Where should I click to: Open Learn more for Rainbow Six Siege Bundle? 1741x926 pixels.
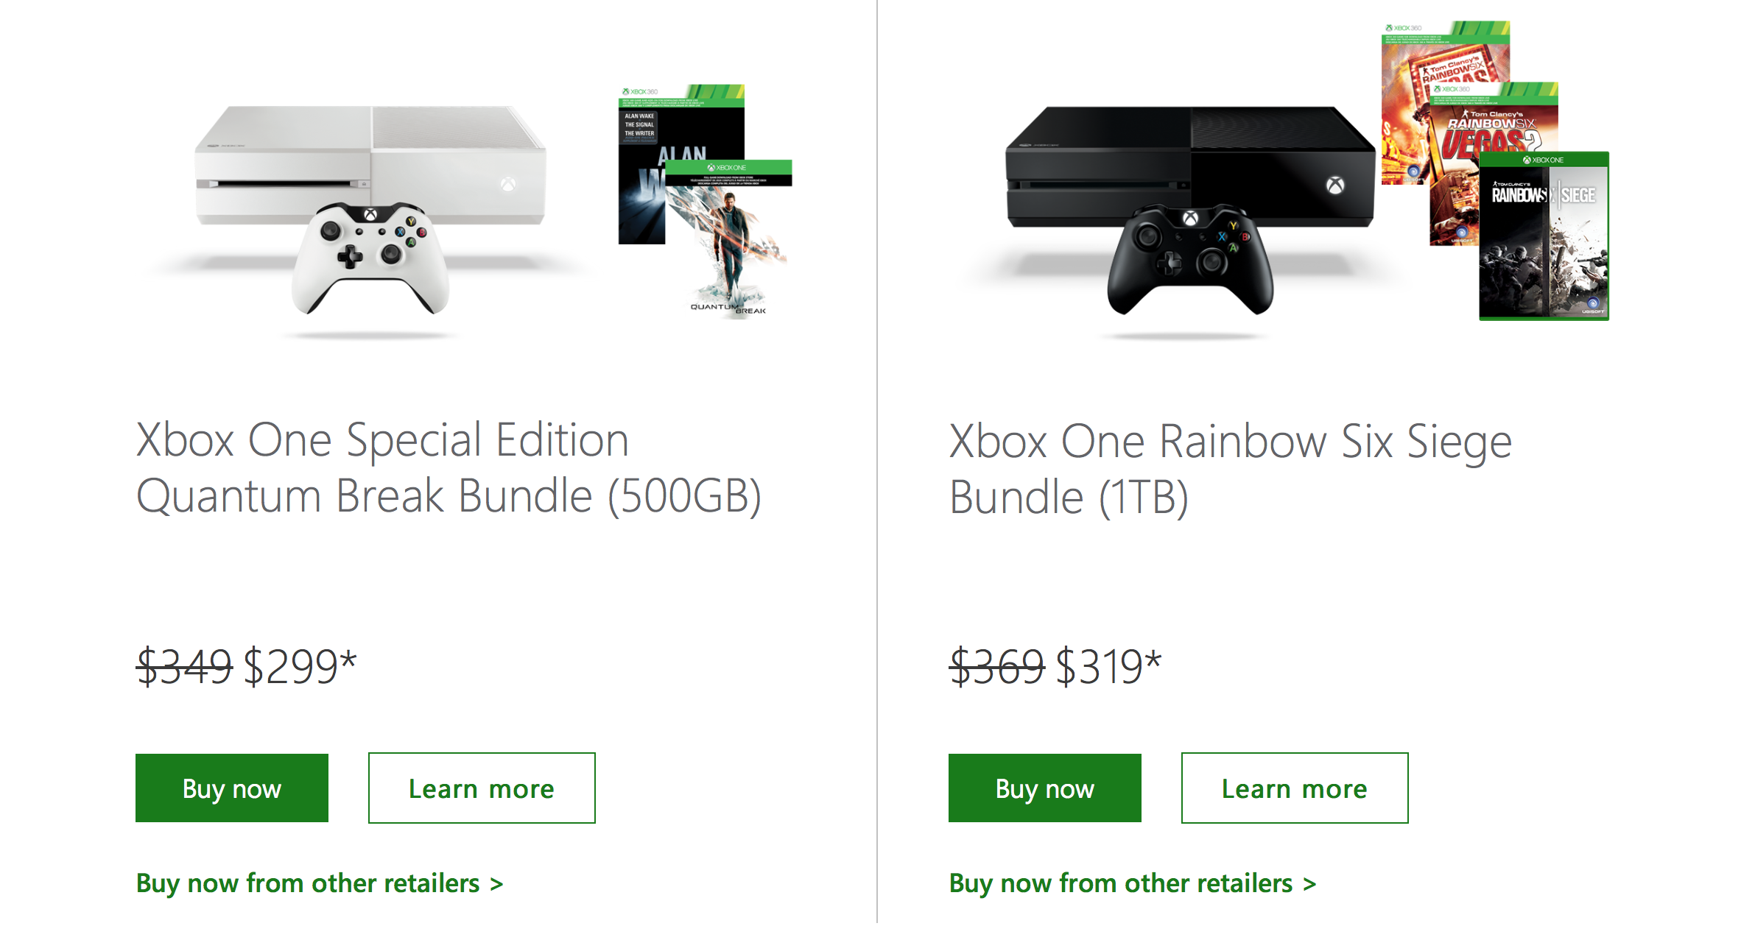tap(1295, 788)
